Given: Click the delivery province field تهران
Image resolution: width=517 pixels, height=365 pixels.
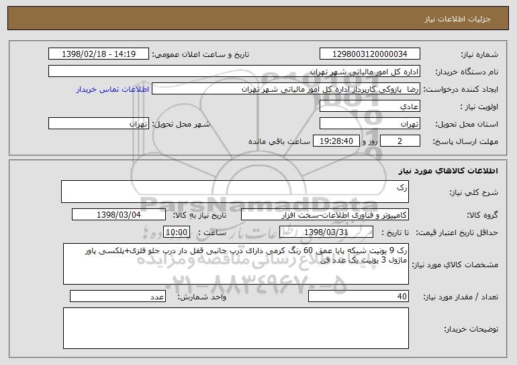Looking at the screenshot, I should point(369,124).
